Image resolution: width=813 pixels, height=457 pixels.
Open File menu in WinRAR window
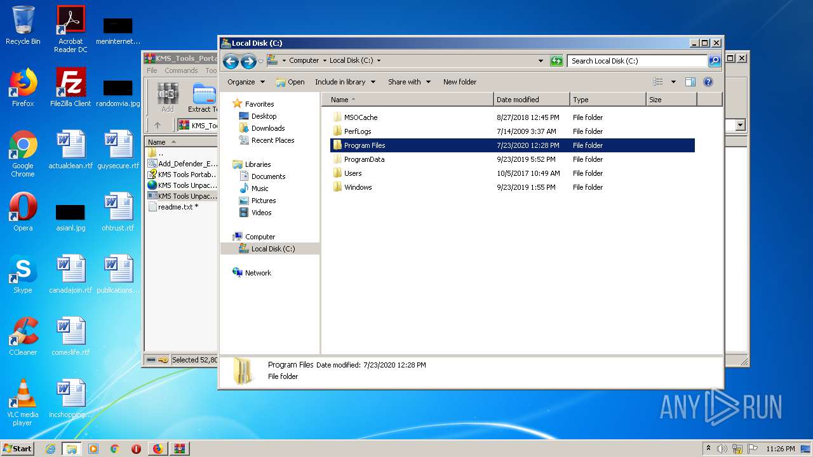coord(152,70)
